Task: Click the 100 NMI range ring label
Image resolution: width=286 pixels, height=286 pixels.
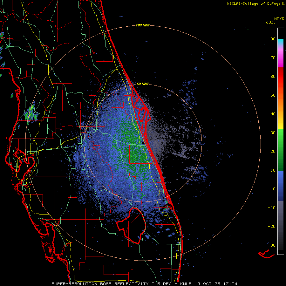Action: click(143, 25)
